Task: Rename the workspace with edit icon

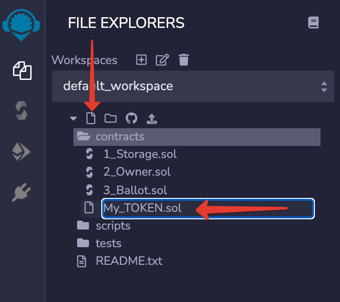Action: (163, 59)
